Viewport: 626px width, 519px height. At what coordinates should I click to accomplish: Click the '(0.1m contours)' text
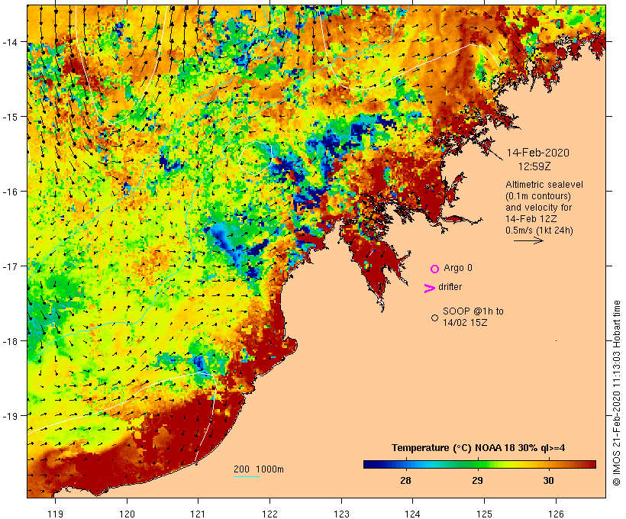pyautogui.click(x=538, y=196)
